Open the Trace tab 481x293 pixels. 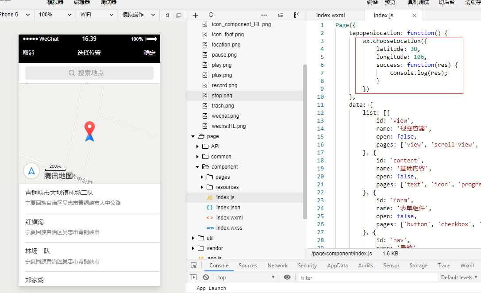point(444,266)
